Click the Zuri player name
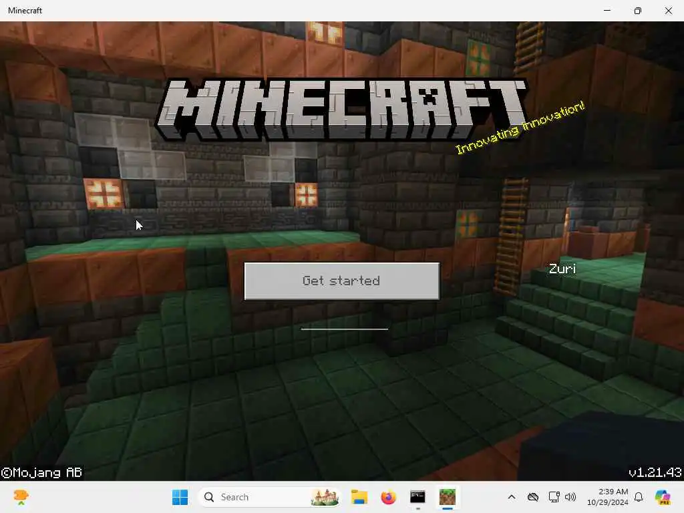Viewport: 684px width, 513px height. (x=562, y=269)
